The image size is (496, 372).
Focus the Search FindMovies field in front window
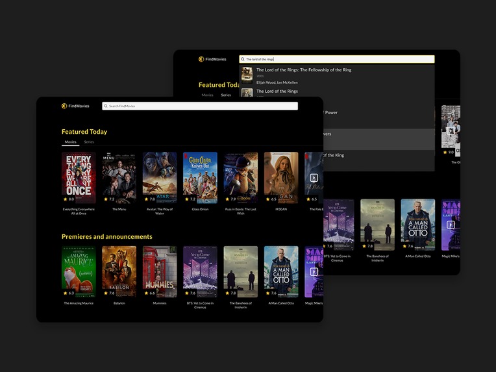click(200, 106)
